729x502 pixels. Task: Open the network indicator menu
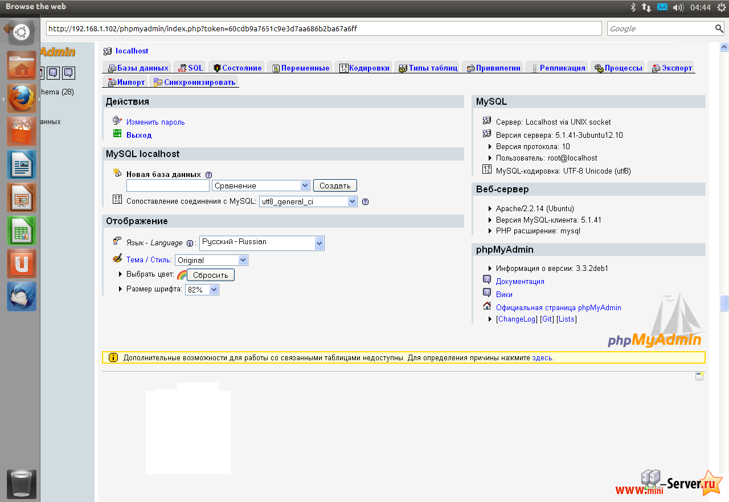646,7
